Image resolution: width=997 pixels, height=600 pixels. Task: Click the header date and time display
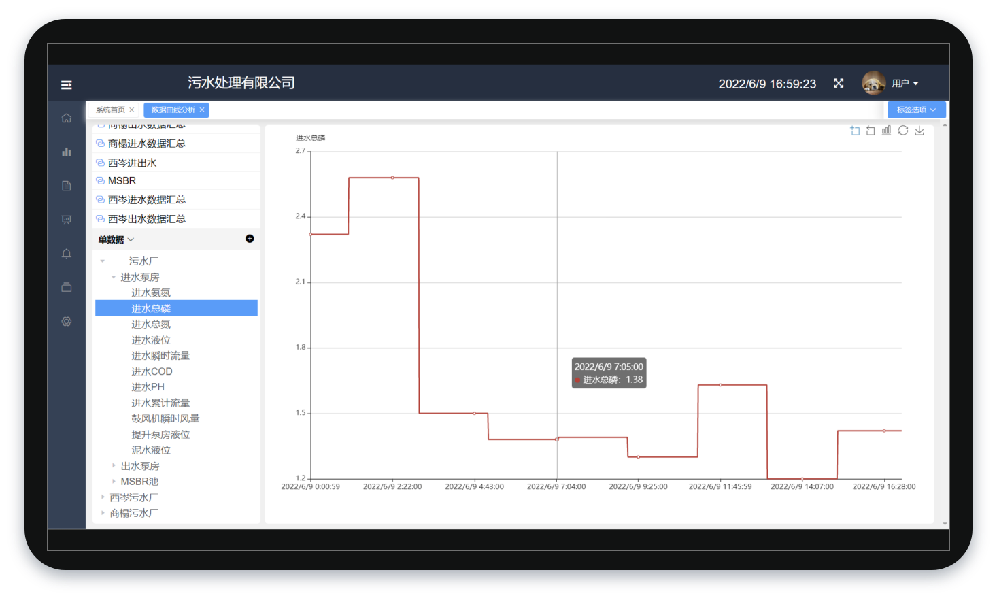pyautogui.click(x=767, y=84)
